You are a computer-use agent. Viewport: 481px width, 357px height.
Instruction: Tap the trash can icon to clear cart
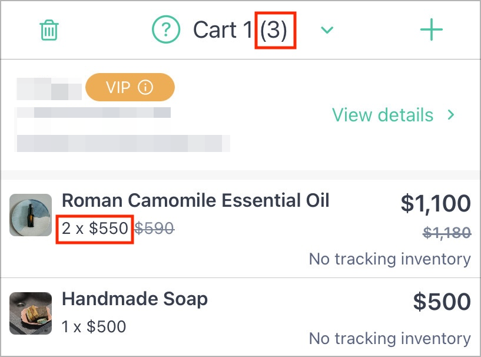pyautogui.click(x=49, y=30)
